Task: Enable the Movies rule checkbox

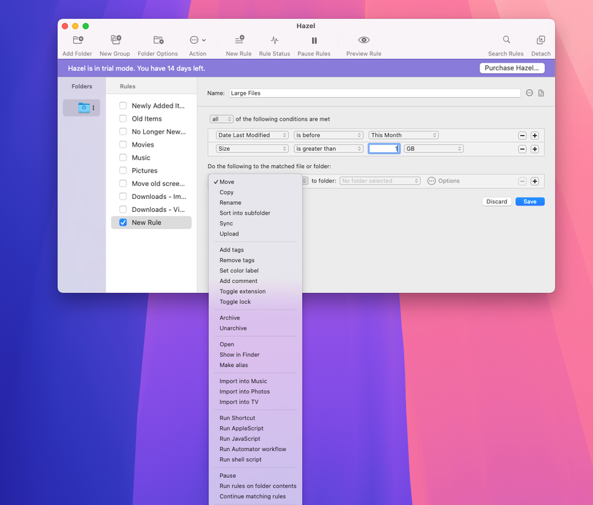Action: pos(123,144)
